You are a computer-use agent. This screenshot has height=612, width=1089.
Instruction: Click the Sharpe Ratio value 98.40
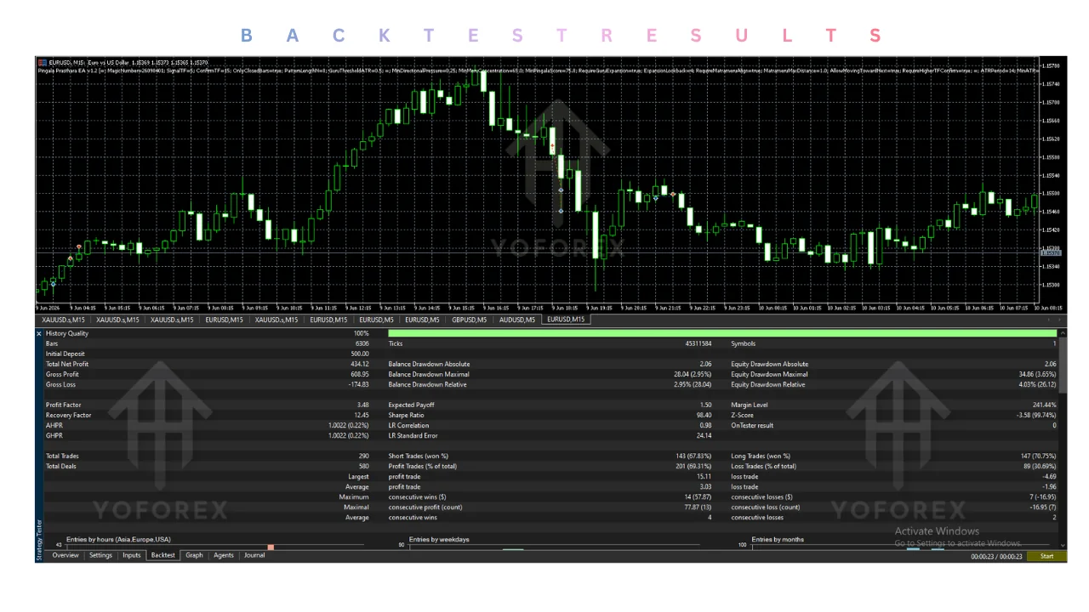704,416
